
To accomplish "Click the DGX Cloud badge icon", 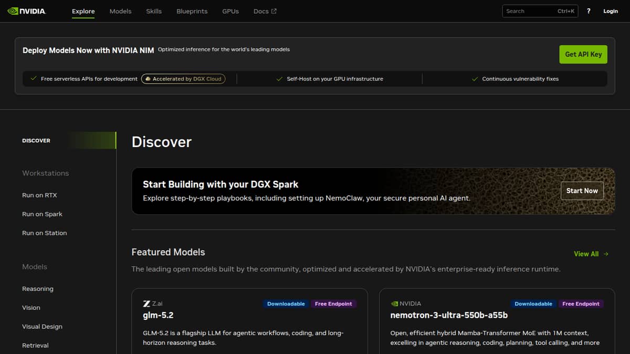I will coord(148,79).
